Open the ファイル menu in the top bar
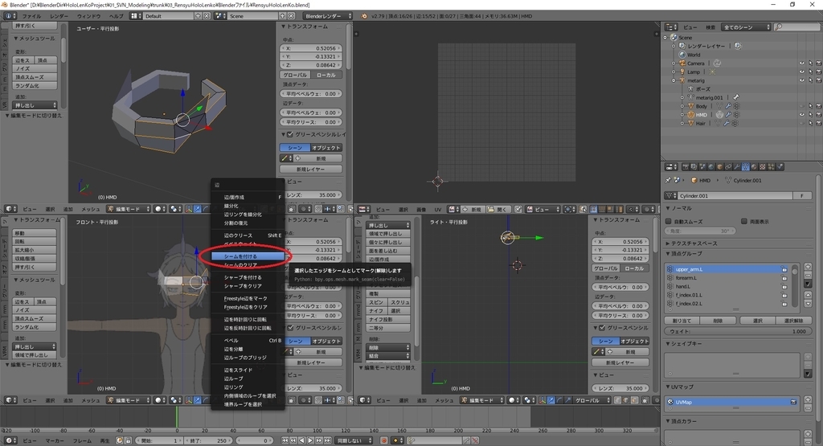 pyautogui.click(x=31, y=16)
